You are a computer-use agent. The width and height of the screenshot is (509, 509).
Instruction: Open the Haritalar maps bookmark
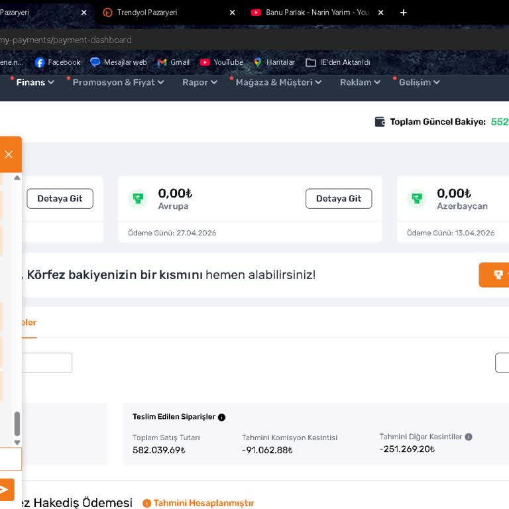point(274,62)
